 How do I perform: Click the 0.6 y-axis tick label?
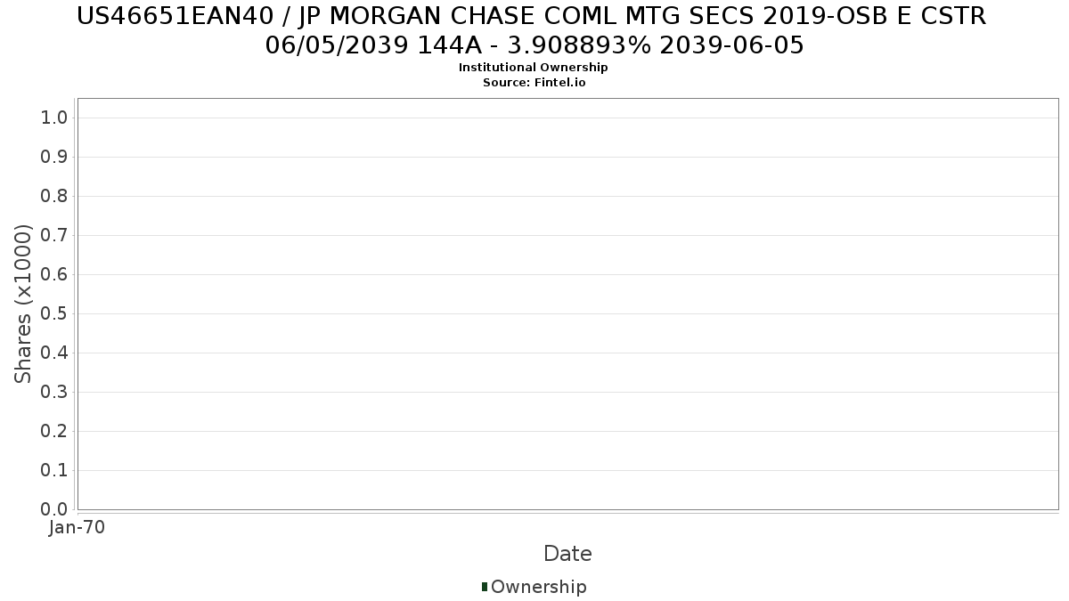(x=55, y=275)
